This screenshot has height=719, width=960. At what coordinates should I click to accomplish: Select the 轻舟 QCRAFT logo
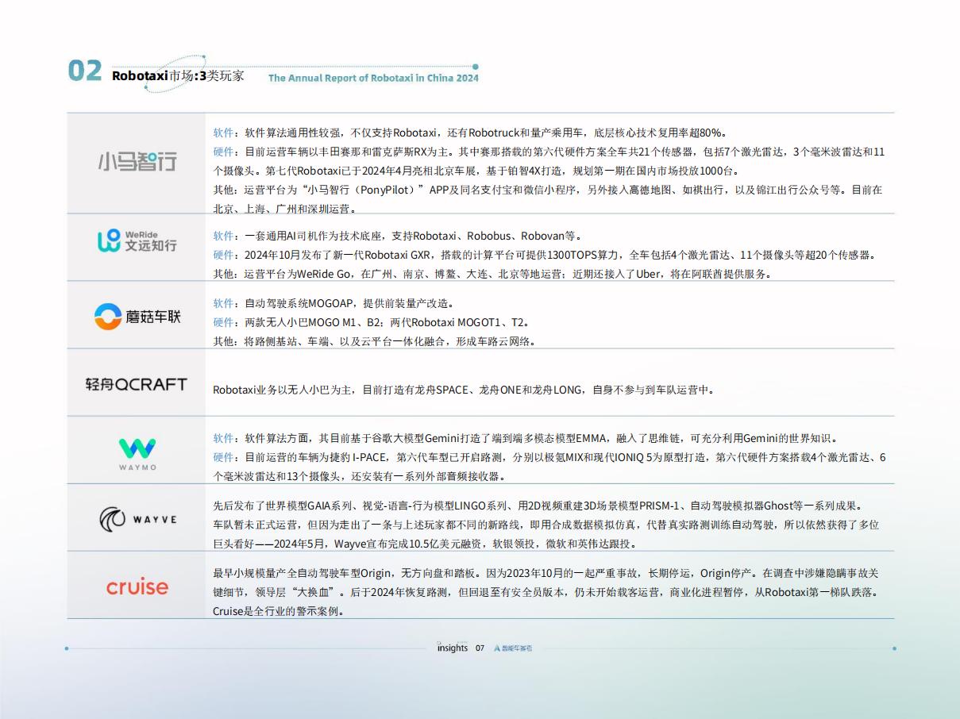137,384
